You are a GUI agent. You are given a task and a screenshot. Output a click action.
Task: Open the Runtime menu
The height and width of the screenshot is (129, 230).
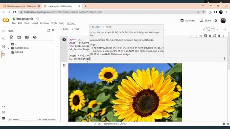click(45, 23)
